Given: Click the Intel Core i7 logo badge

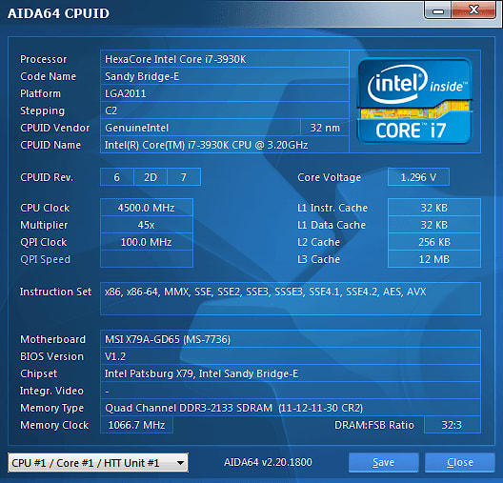Looking at the screenshot, I should point(414,101).
